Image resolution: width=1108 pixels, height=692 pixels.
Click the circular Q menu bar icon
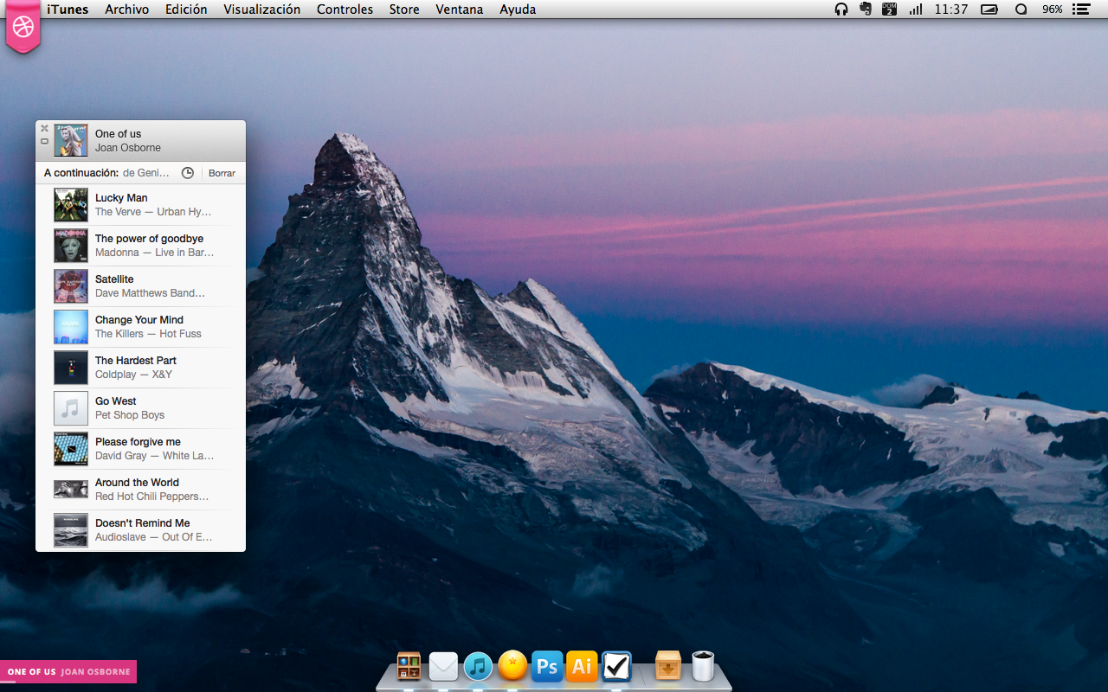click(x=1021, y=10)
